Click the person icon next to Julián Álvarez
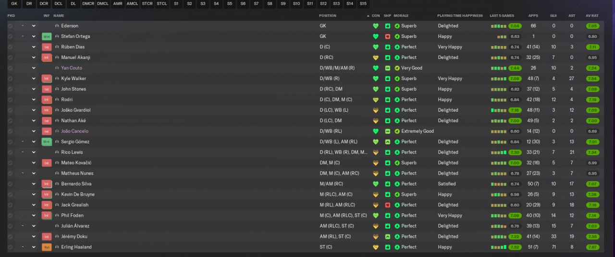 [x=57, y=226]
